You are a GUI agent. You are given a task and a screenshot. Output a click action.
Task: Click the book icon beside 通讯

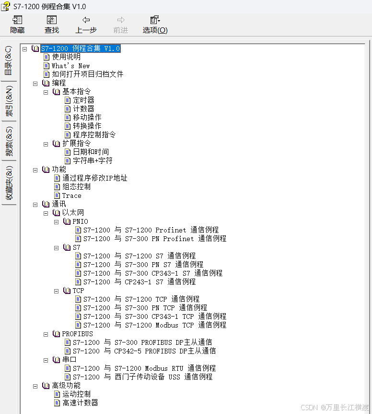click(46, 204)
